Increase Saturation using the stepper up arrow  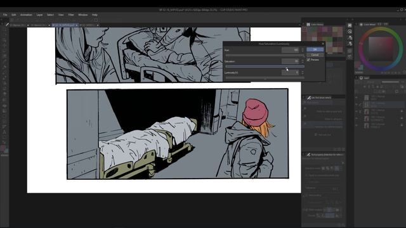point(303,60)
